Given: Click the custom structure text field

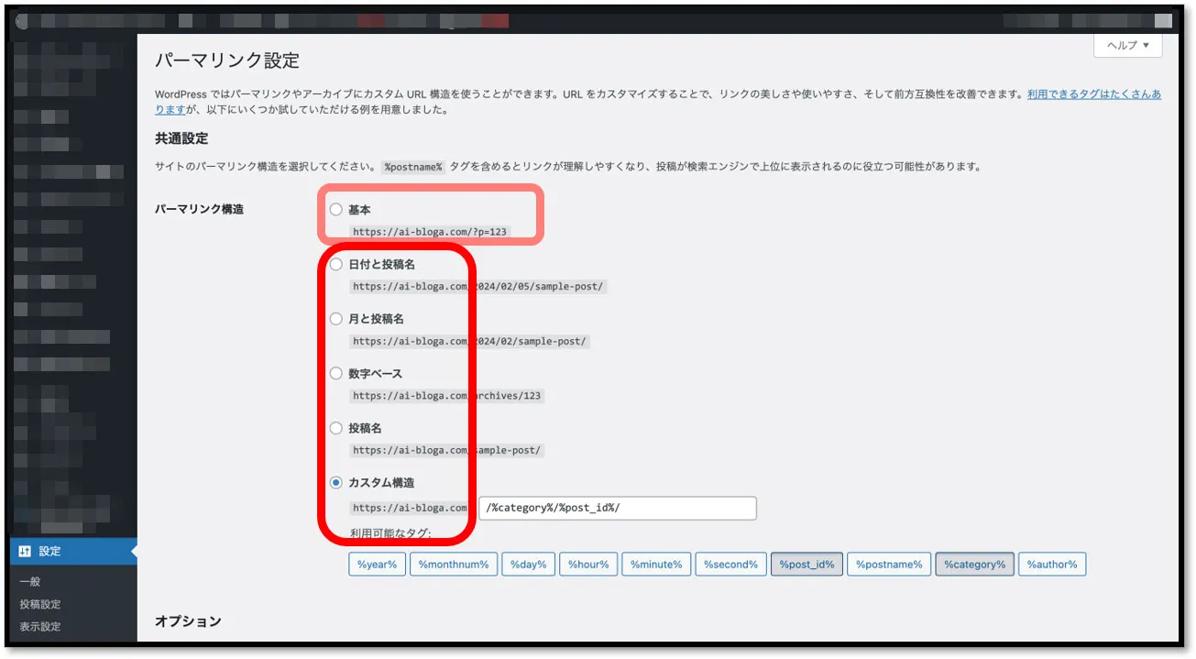Looking at the screenshot, I should pyautogui.click(x=617, y=508).
